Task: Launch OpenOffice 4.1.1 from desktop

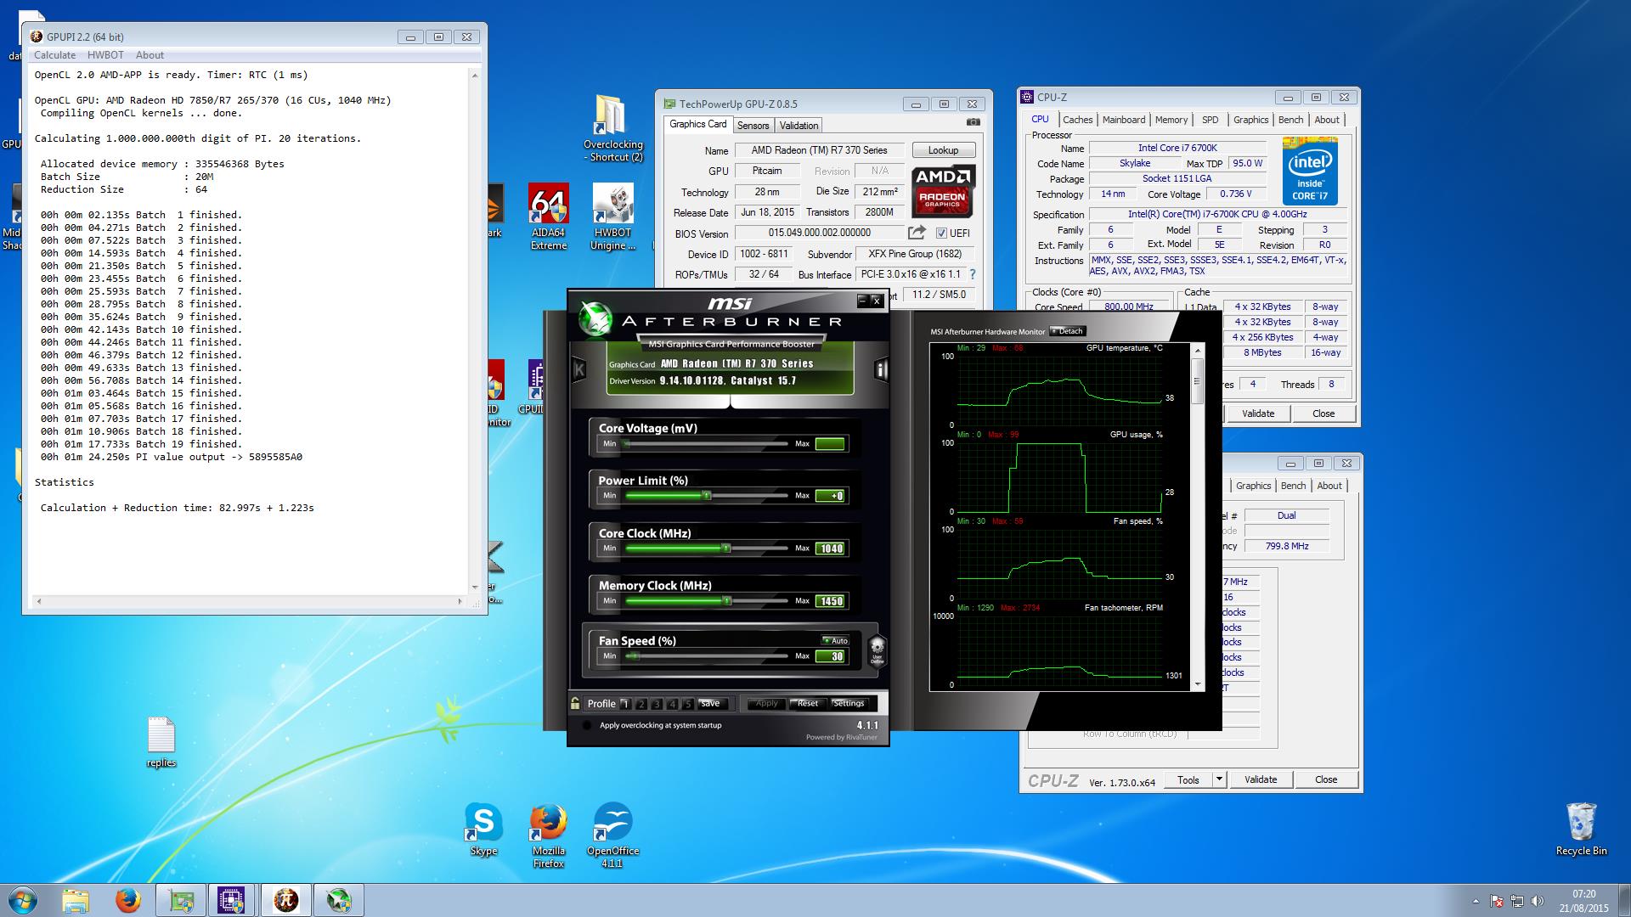Action: (612, 835)
